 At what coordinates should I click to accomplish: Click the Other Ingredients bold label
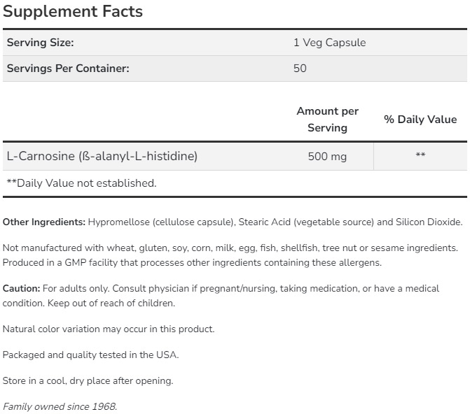(44, 222)
